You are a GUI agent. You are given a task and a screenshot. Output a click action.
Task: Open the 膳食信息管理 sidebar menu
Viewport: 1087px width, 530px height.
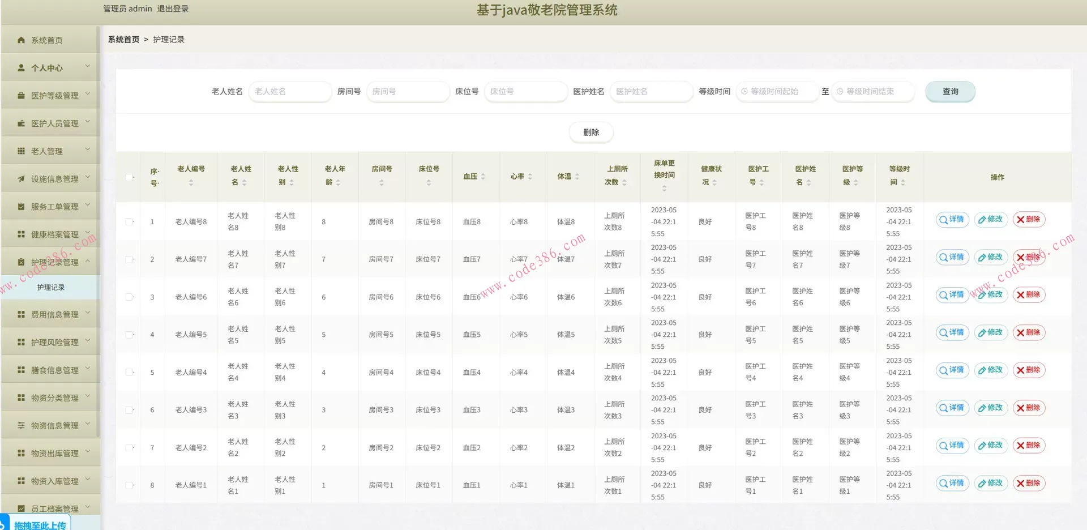coord(54,370)
